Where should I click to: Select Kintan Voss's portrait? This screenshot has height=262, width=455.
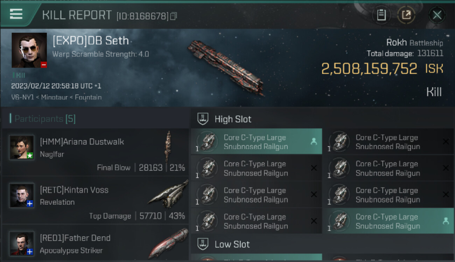coord(22,195)
